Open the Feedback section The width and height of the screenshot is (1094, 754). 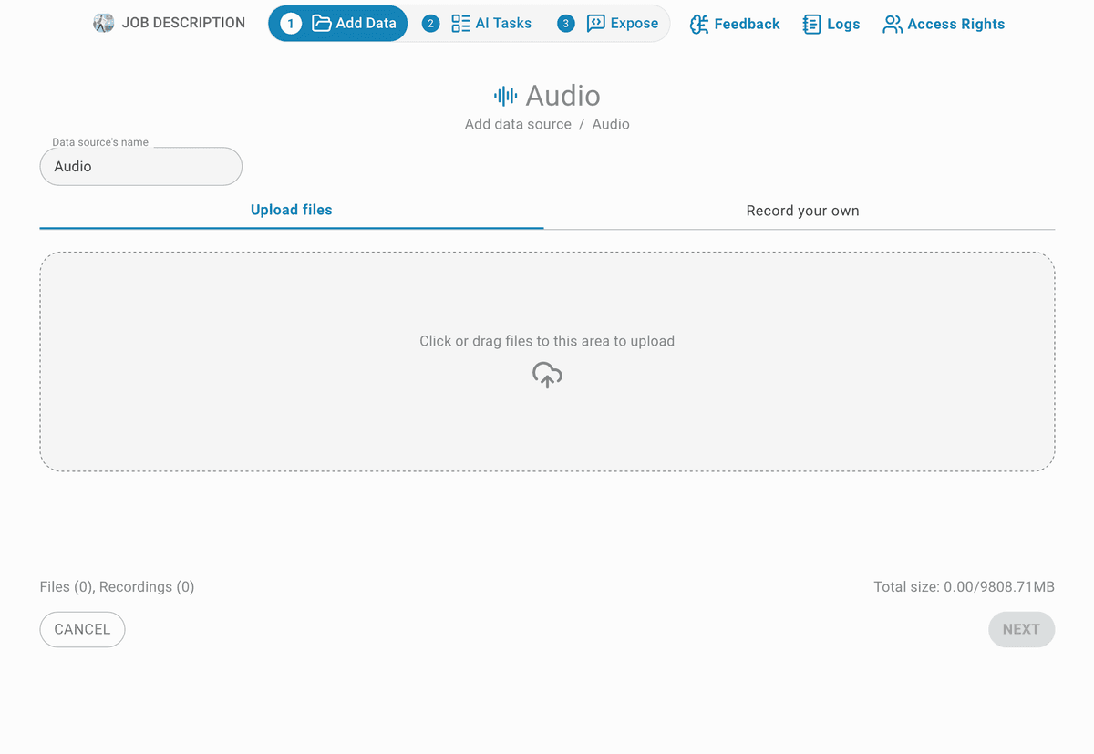(735, 25)
